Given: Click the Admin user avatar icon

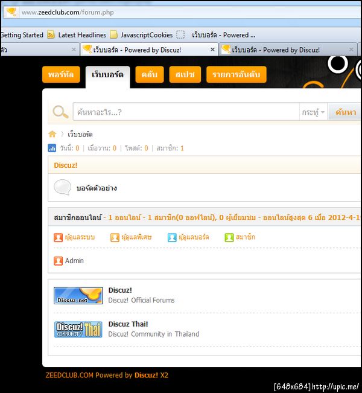Looking at the screenshot, I should click(x=58, y=261).
